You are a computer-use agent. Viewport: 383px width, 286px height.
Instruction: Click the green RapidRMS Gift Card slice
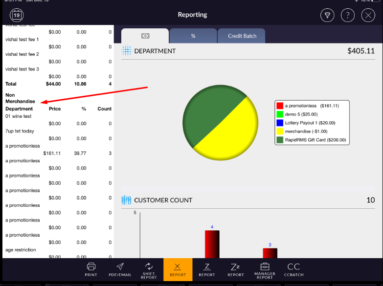[x=205, y=110]
